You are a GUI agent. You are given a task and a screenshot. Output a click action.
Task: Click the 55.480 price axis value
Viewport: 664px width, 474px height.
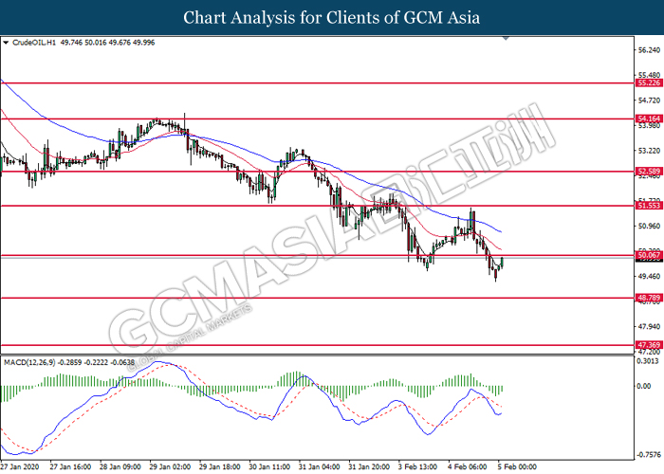pyautogui.click(x=649, y=75)
